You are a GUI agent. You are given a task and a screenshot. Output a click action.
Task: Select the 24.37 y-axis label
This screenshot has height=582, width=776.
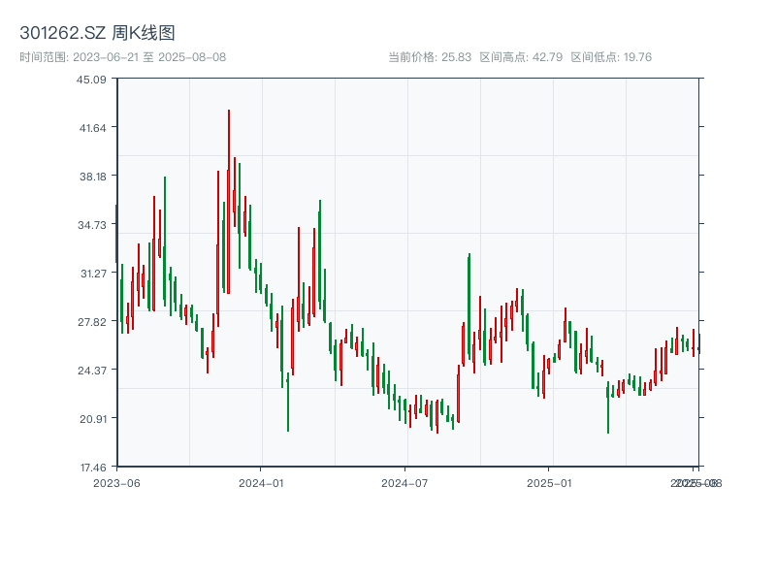(92, 372)
